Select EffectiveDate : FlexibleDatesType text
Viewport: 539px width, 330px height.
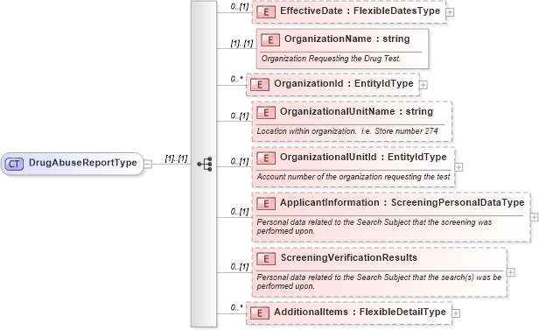click(360, 11)
